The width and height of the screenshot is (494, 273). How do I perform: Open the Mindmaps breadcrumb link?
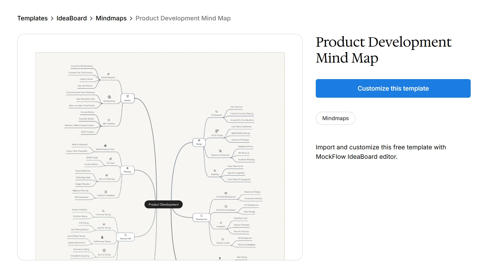[111, 18]
